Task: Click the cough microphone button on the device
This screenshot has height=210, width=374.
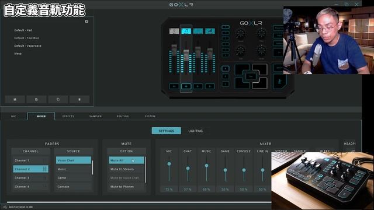Action: [x=279, y=82]
